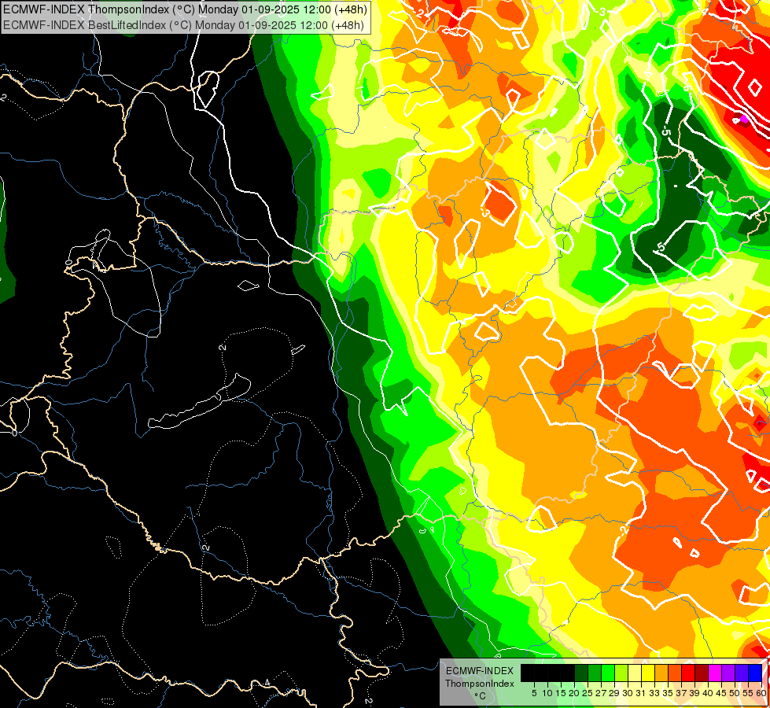The height and width of the screenshot is (708, 770).
Task: Click the legend tick value "33"
Action: click(654, 693)
